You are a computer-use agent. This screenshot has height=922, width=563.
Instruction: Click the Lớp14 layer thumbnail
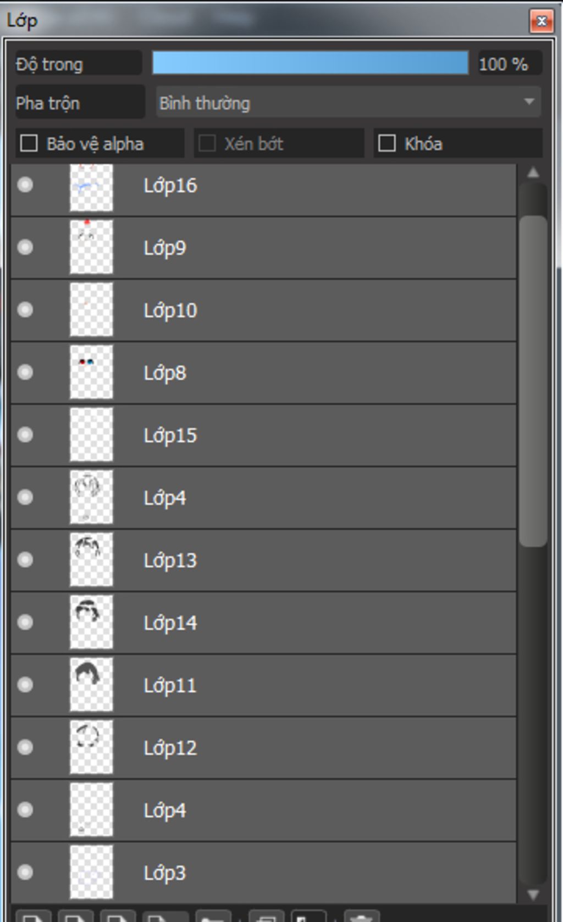click(x=91, y=622)
